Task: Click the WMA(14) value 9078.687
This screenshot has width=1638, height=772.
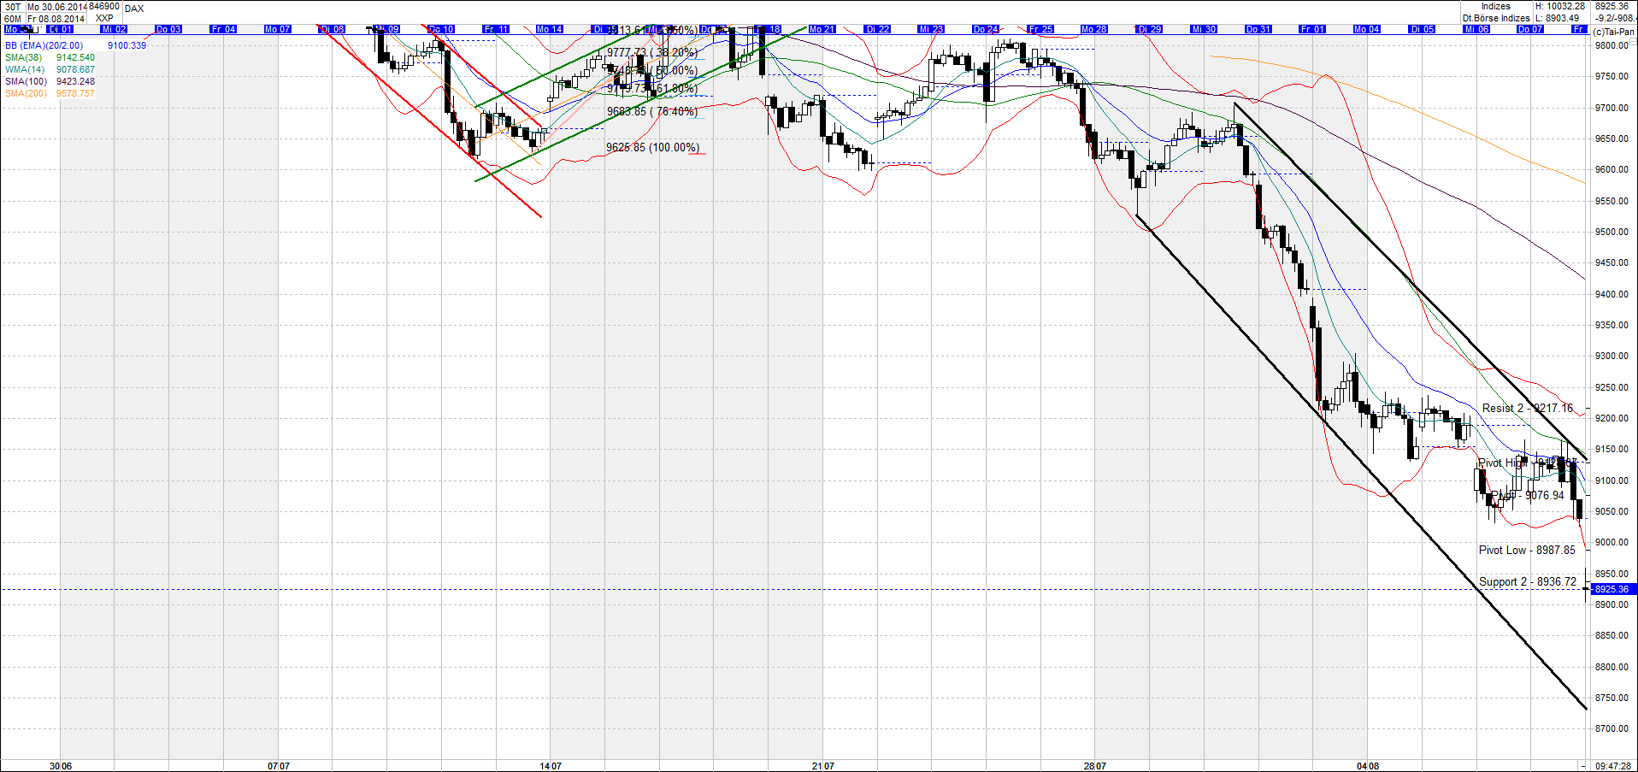Action: click(75, 69)
